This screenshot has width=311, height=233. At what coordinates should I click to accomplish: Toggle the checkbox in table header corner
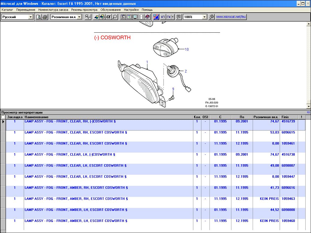pyautogui.click(x=3, y=117)
